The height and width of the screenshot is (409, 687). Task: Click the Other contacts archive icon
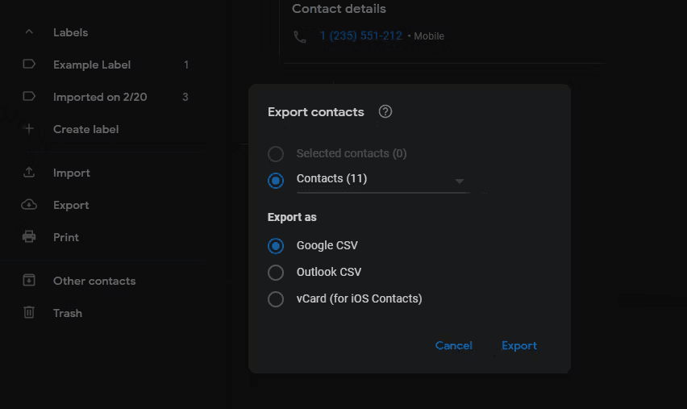pyautogui.click(x=29, y=281)
